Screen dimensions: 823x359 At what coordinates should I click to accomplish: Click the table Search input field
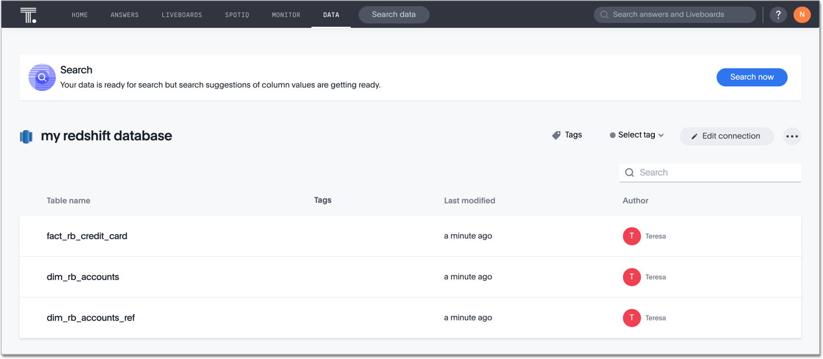pos(716,173)
